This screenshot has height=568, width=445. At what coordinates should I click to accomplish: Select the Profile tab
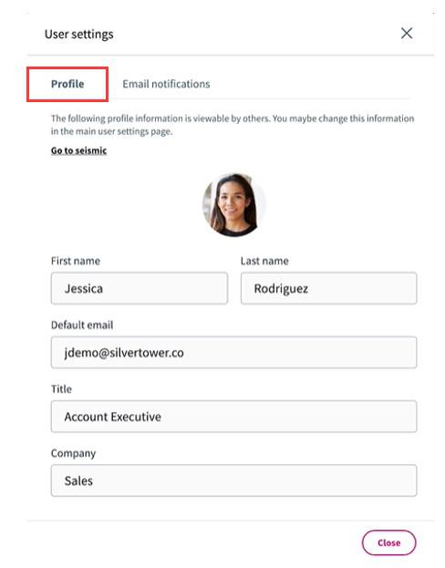[67, 84]
